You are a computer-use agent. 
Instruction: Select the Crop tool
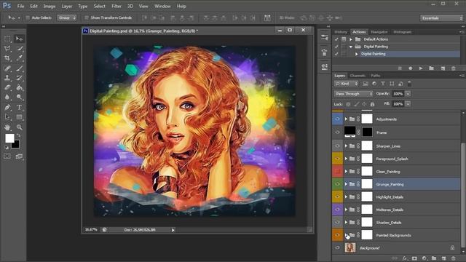tap(7, 58)
